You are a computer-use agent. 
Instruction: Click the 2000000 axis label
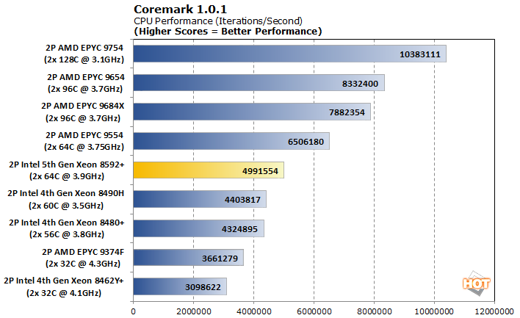click(x=194, y=311)
